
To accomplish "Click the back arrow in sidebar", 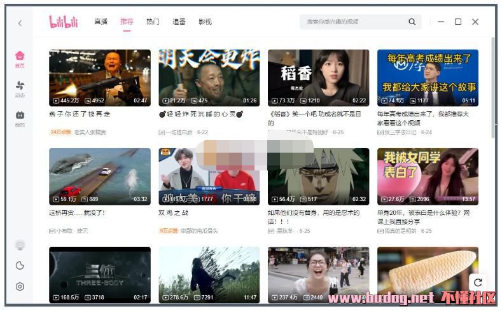I will click(20, 23).
